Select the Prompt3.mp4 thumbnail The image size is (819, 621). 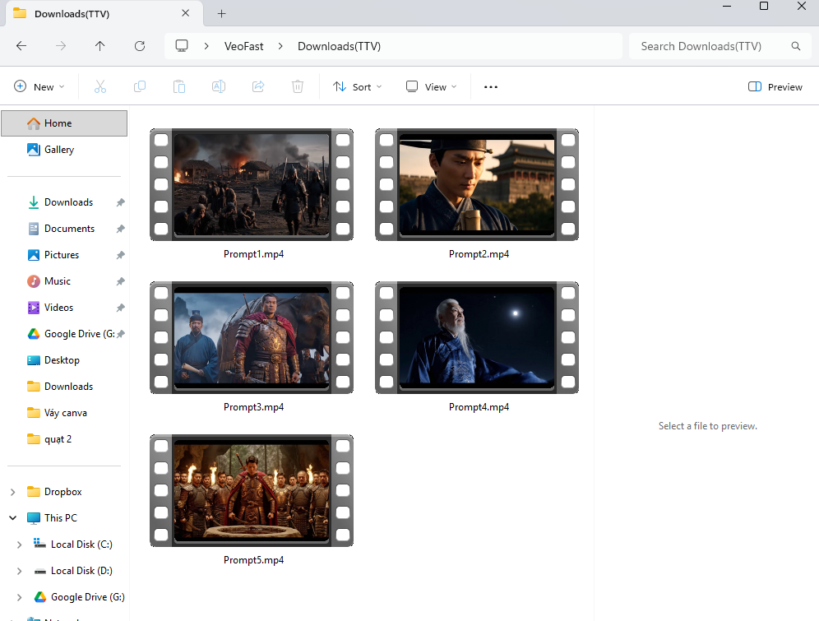point(252,337)
